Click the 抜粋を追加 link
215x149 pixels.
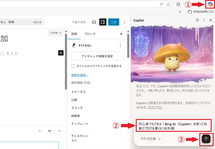pyautogui.click(x=80, y=75)
